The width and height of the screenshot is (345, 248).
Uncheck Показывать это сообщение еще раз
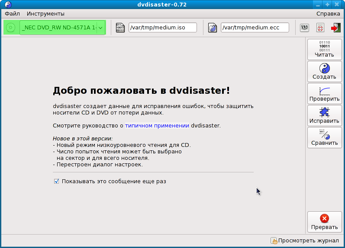click(57, 181)
